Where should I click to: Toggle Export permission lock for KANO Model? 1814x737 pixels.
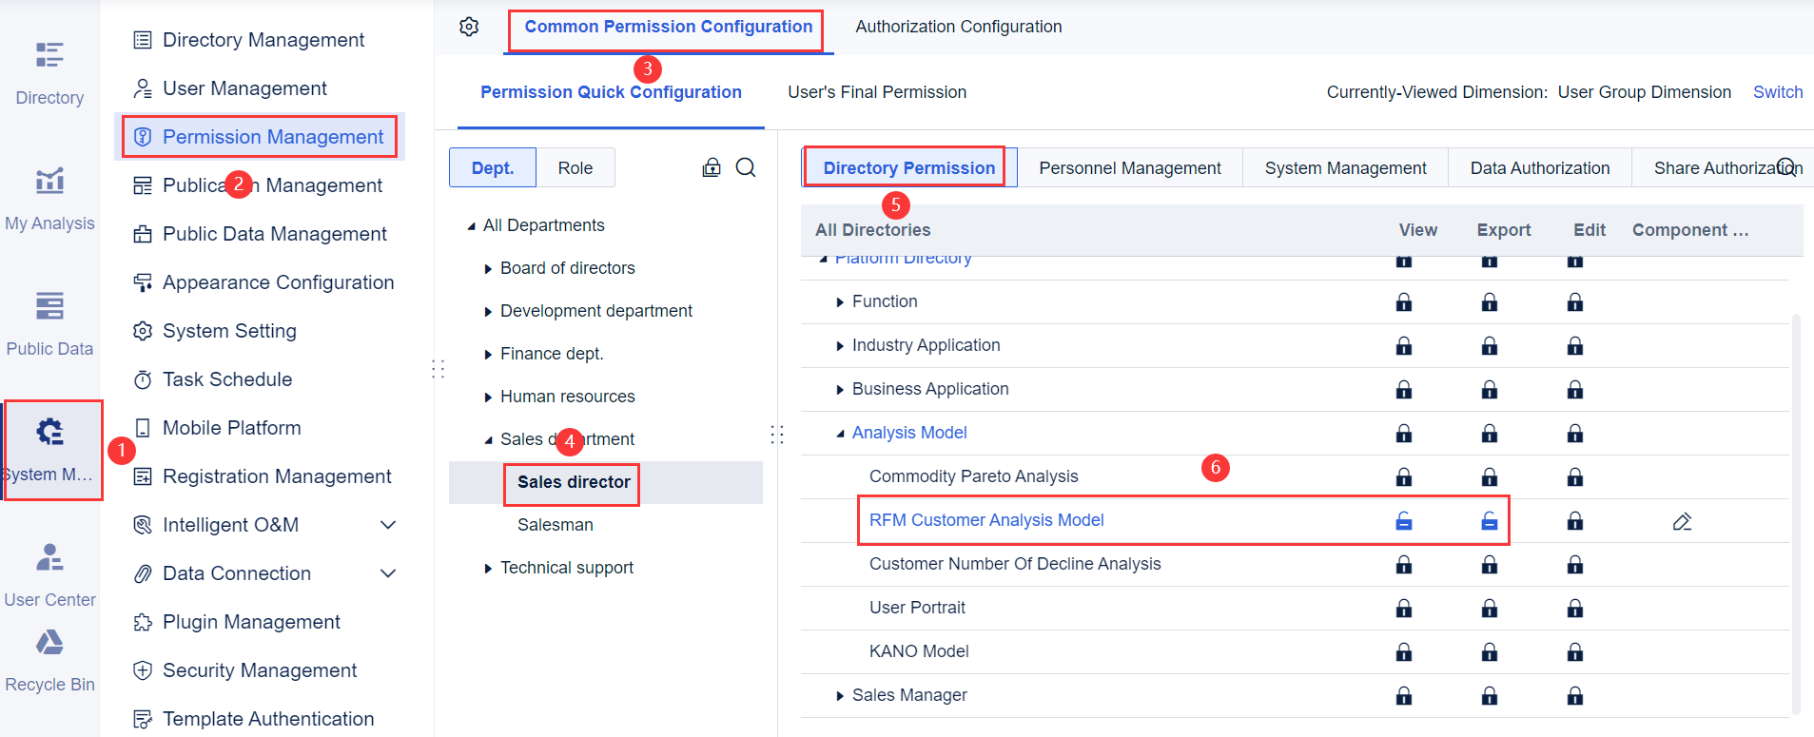[x=1489, y=652]
